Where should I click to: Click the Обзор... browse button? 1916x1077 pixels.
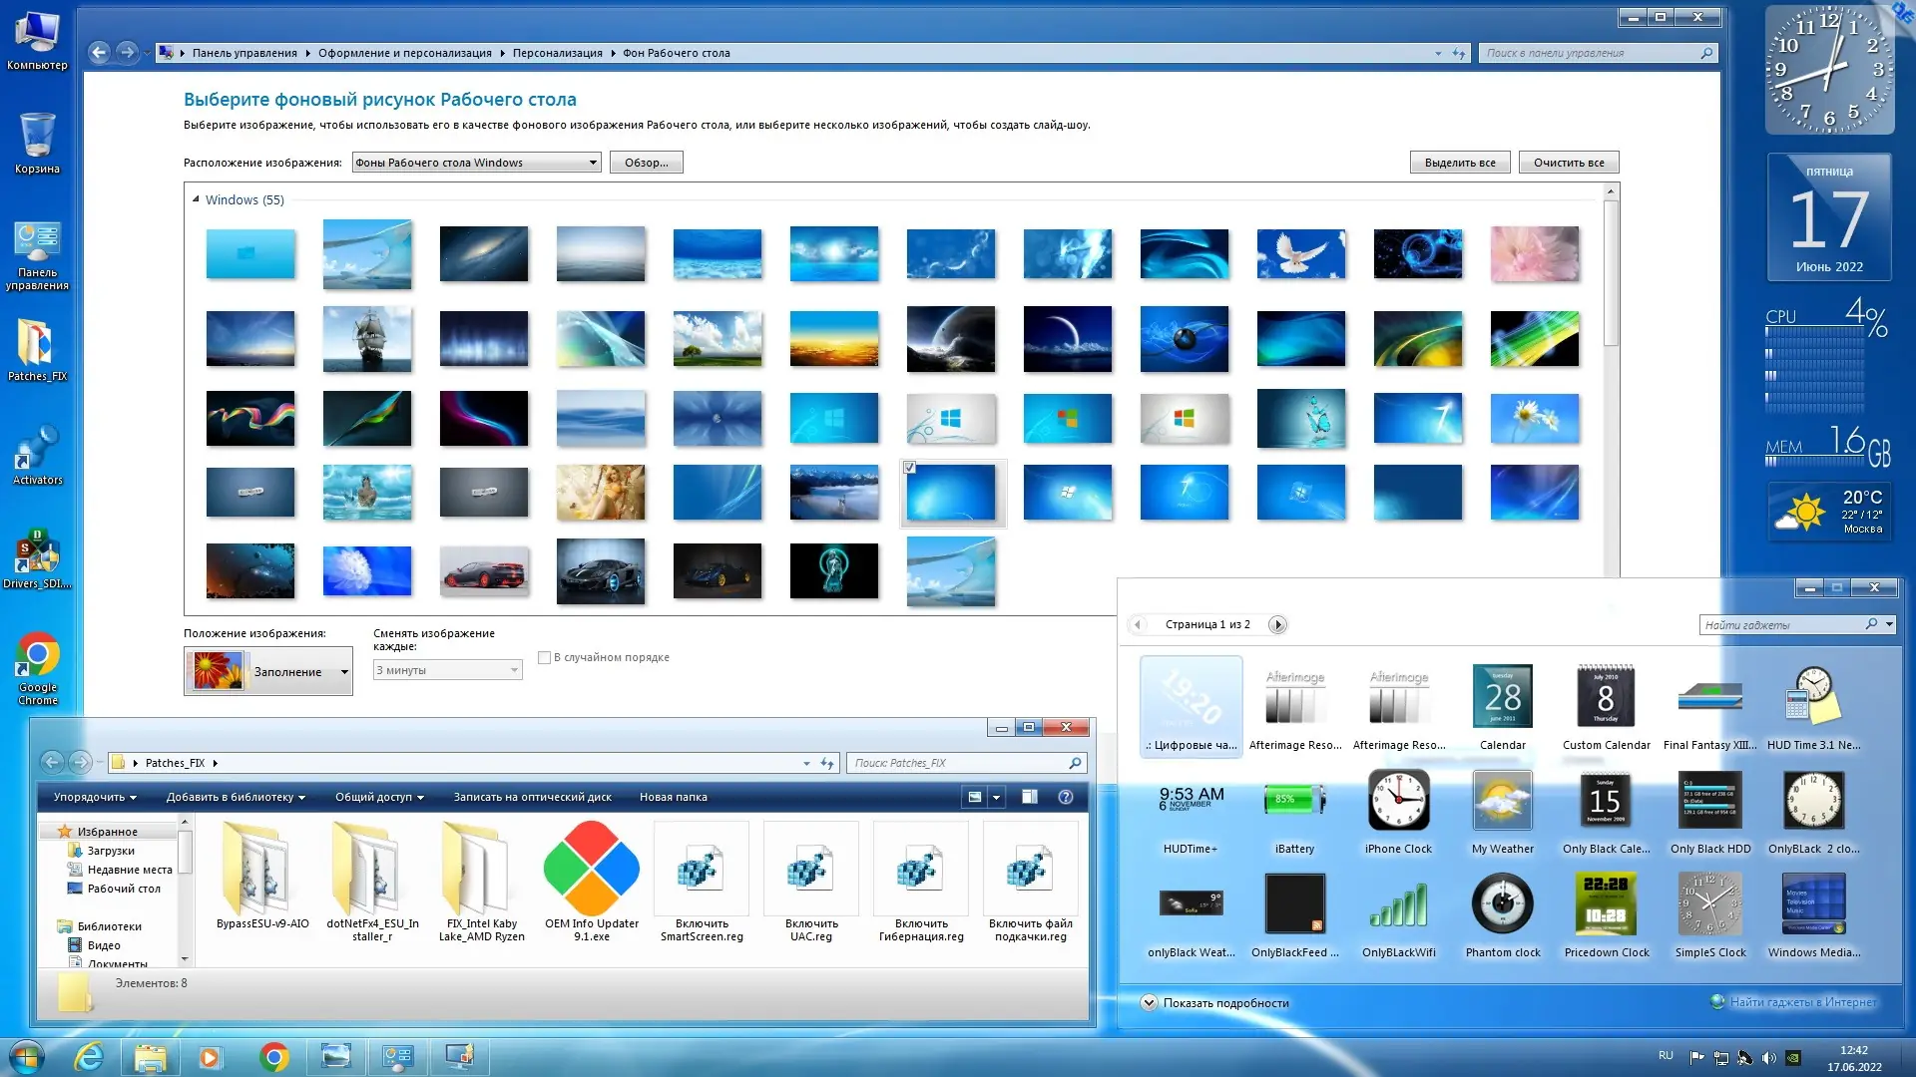click(646, 163)
